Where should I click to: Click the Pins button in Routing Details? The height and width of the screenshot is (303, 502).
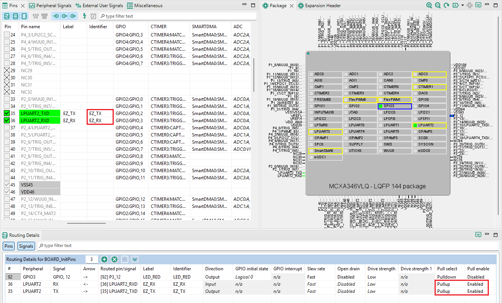(x=9, y=246)
